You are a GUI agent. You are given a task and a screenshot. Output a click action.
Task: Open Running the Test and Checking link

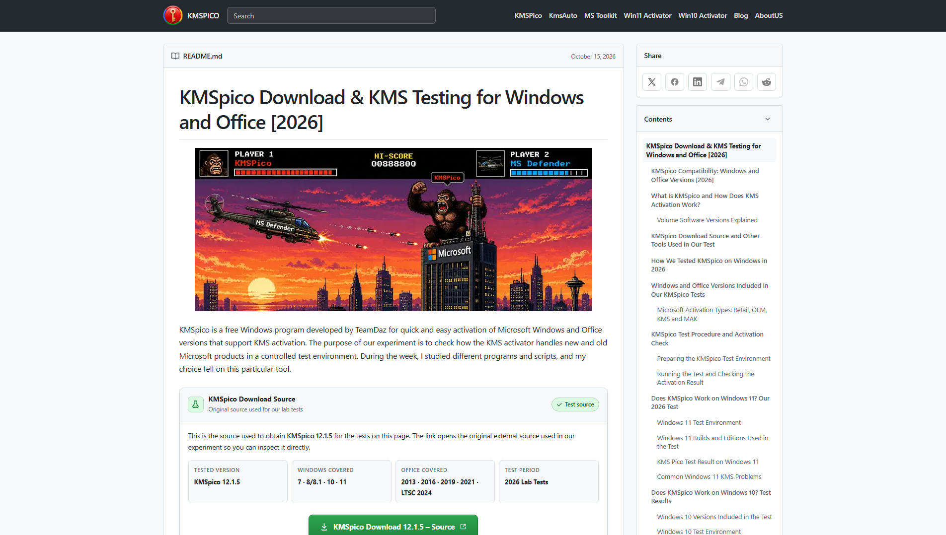point(705,378)
